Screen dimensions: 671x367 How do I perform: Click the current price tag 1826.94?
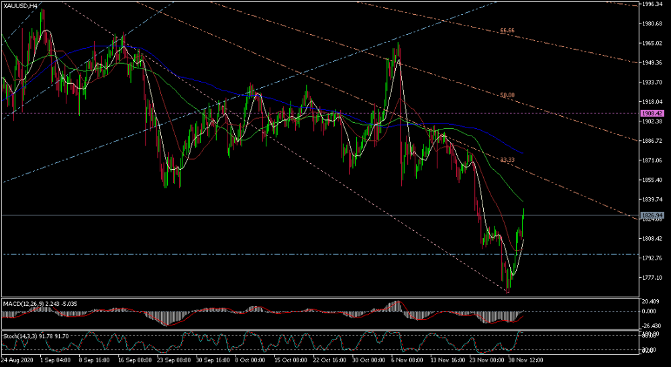tap(651, 215)
